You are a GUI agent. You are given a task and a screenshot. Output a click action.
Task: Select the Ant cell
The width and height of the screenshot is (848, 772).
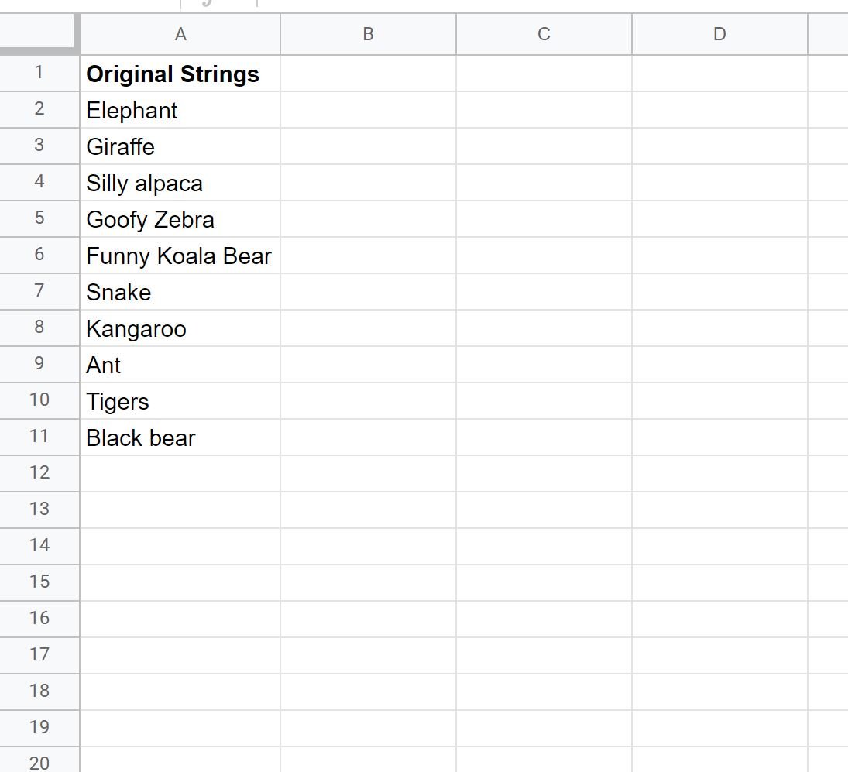pyautogui.click(x=180, y=365)
